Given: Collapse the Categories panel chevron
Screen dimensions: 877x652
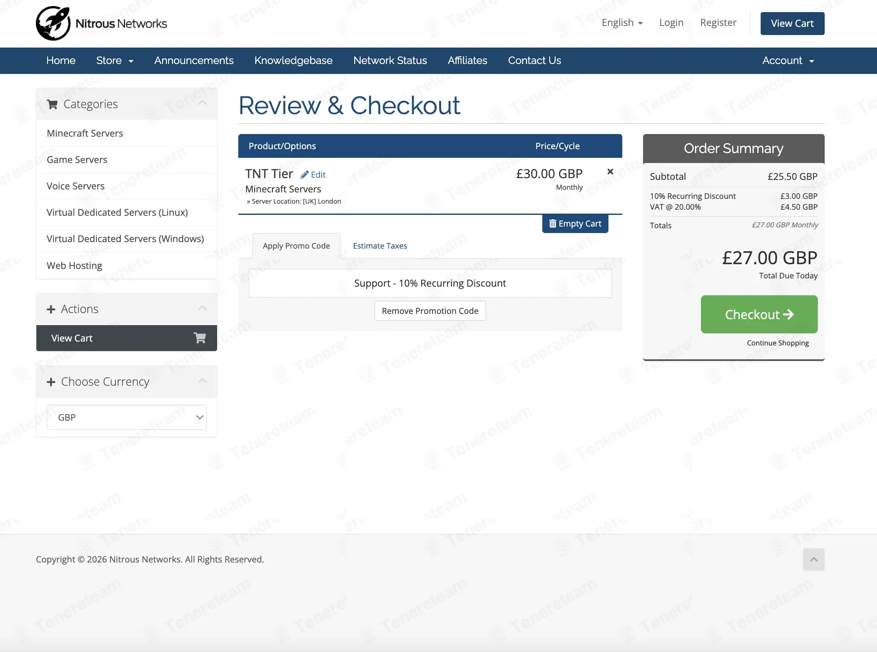Looking at the screenshot, I should click(x=202, y=103).
